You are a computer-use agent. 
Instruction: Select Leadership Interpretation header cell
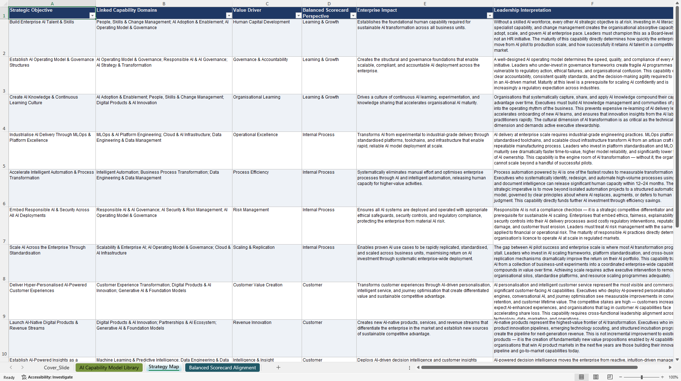[583, 13]
